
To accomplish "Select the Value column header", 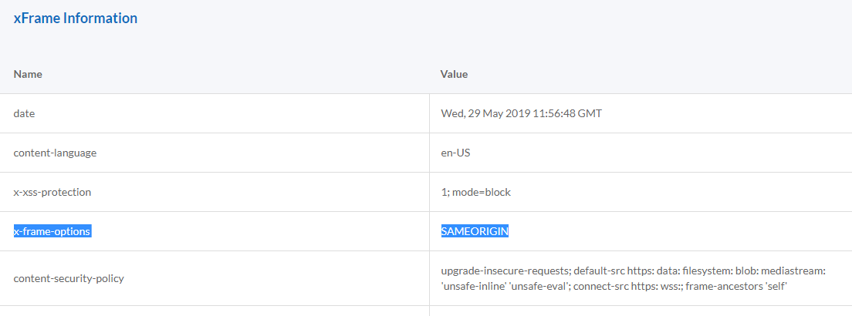I will point(455,75).
